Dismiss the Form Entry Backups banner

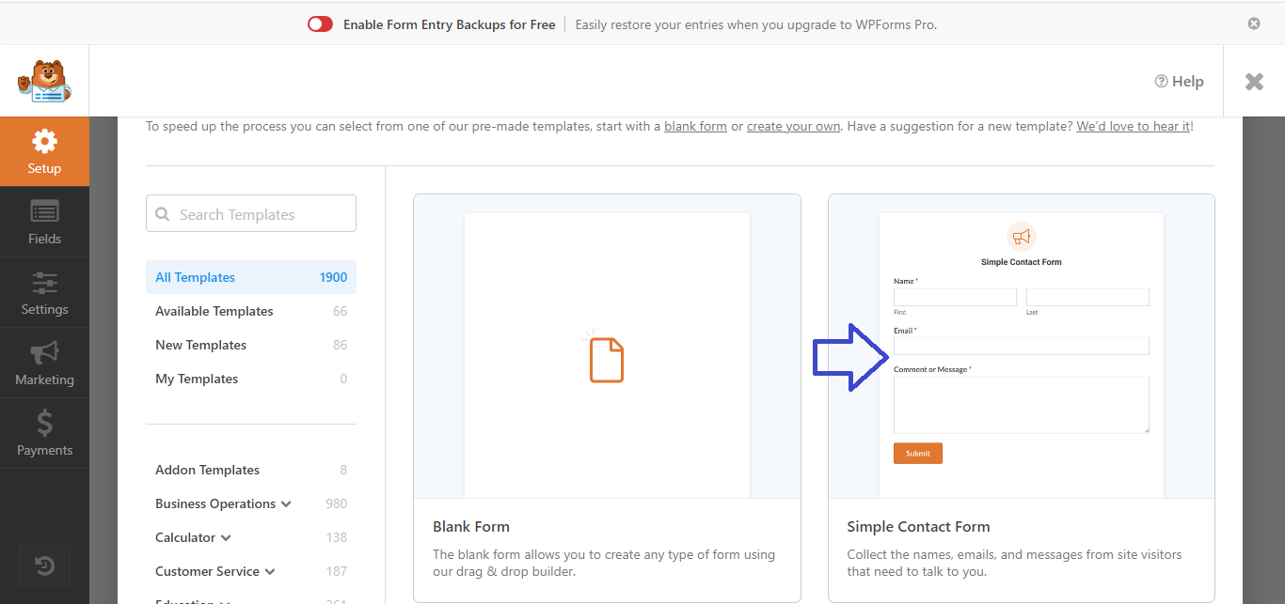tap(1254, 23)
